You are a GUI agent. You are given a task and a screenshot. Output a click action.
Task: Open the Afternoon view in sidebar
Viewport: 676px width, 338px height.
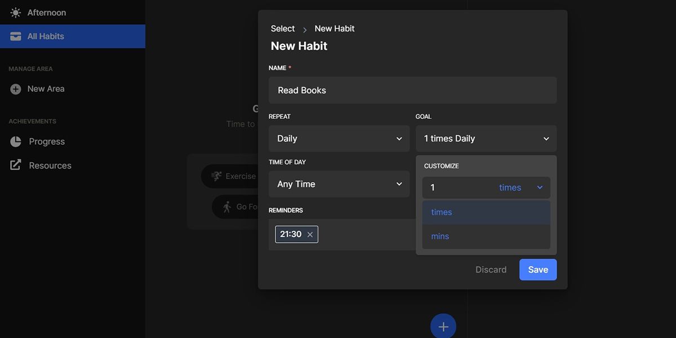click(x=73, y=12)
